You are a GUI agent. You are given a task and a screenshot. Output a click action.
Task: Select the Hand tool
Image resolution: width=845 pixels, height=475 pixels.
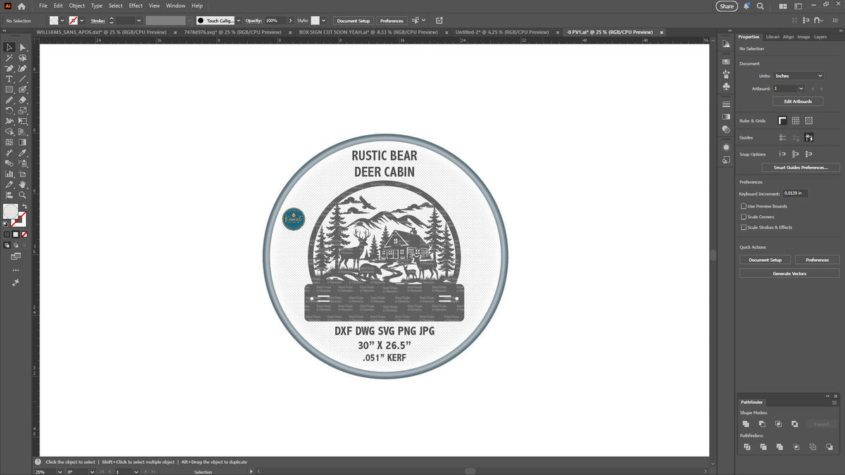click(23, 184)
